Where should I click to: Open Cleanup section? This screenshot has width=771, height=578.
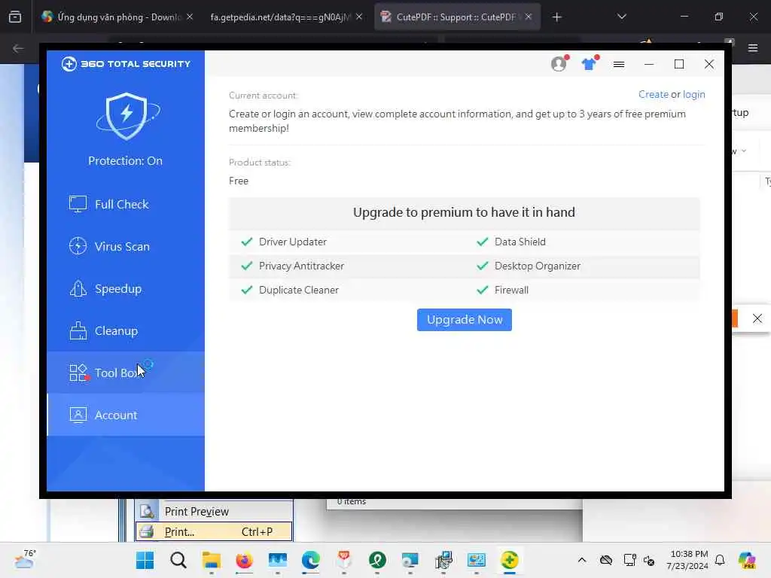point(126,331)
